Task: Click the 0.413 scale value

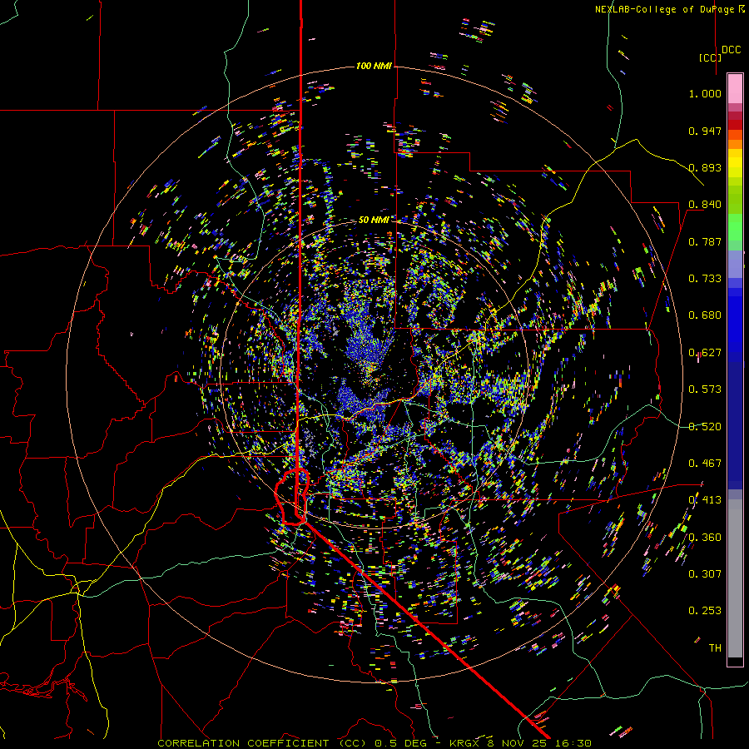Action: 705,500
